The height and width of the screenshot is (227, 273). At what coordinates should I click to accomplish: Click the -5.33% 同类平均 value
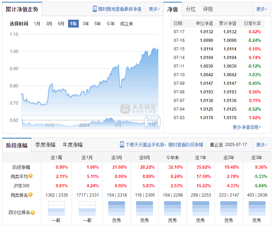click(260, 177)
